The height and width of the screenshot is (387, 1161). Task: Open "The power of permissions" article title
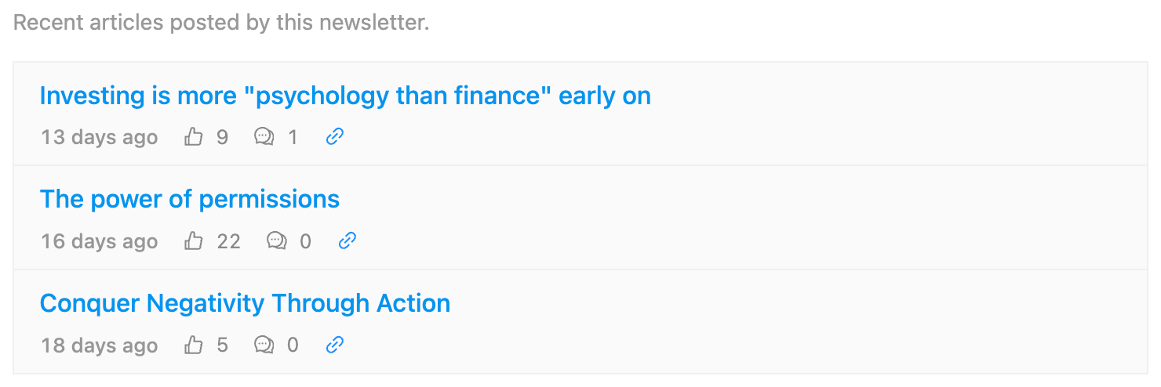click(189, 199)
